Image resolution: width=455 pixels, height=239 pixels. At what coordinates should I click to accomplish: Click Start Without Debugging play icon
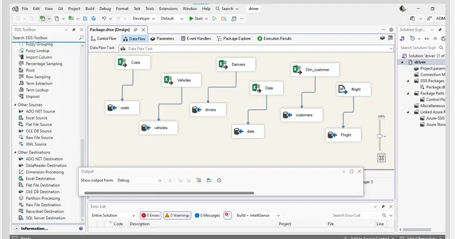(x=214, y=18)
